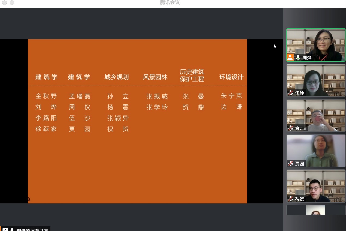Click the muted microphone icon beside 伍沙
The width and height of the screenshot is (346, 231).
pos(291,93)
